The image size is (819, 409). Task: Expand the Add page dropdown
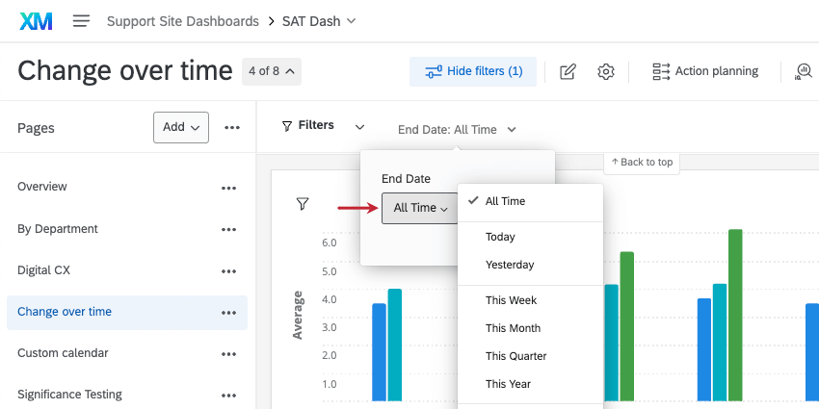click(x=181, y=127)
